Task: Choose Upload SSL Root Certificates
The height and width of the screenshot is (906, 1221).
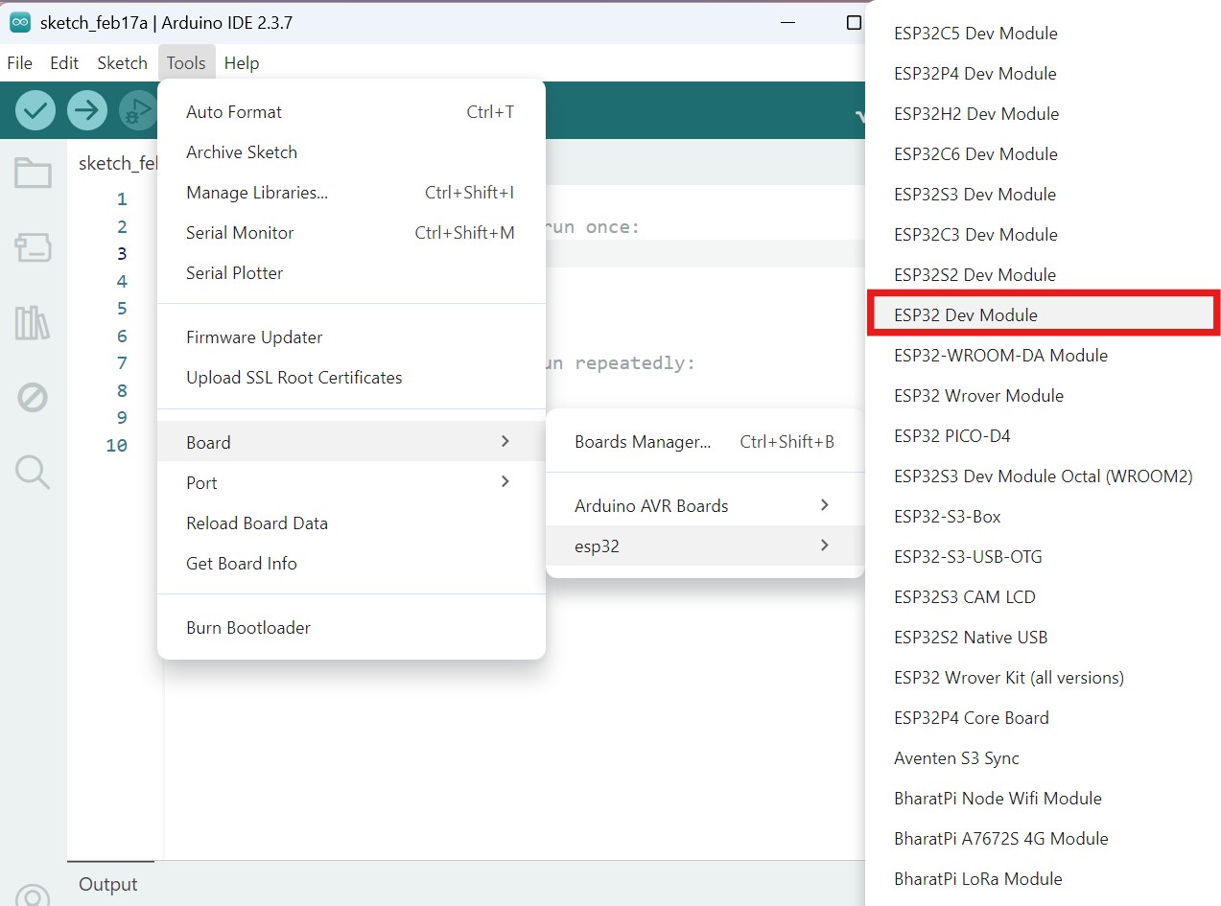Action: pos(351,378)
